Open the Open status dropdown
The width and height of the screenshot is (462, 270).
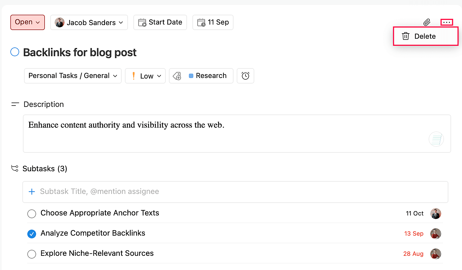pos(28,22)
